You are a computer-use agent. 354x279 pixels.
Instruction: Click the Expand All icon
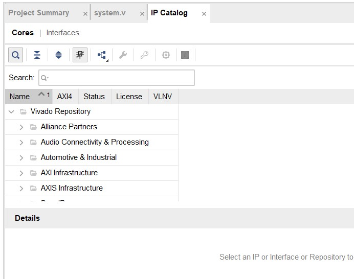pos(58,55)
